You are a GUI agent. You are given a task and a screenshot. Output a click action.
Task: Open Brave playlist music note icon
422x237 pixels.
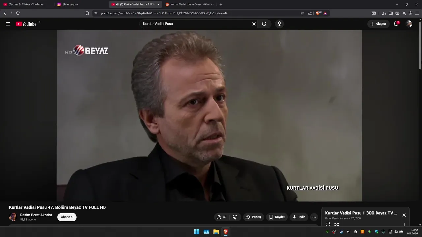coord(384,13)
